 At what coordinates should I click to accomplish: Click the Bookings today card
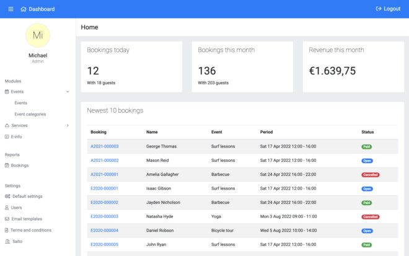pyautogui.click(x=131, y=67)
